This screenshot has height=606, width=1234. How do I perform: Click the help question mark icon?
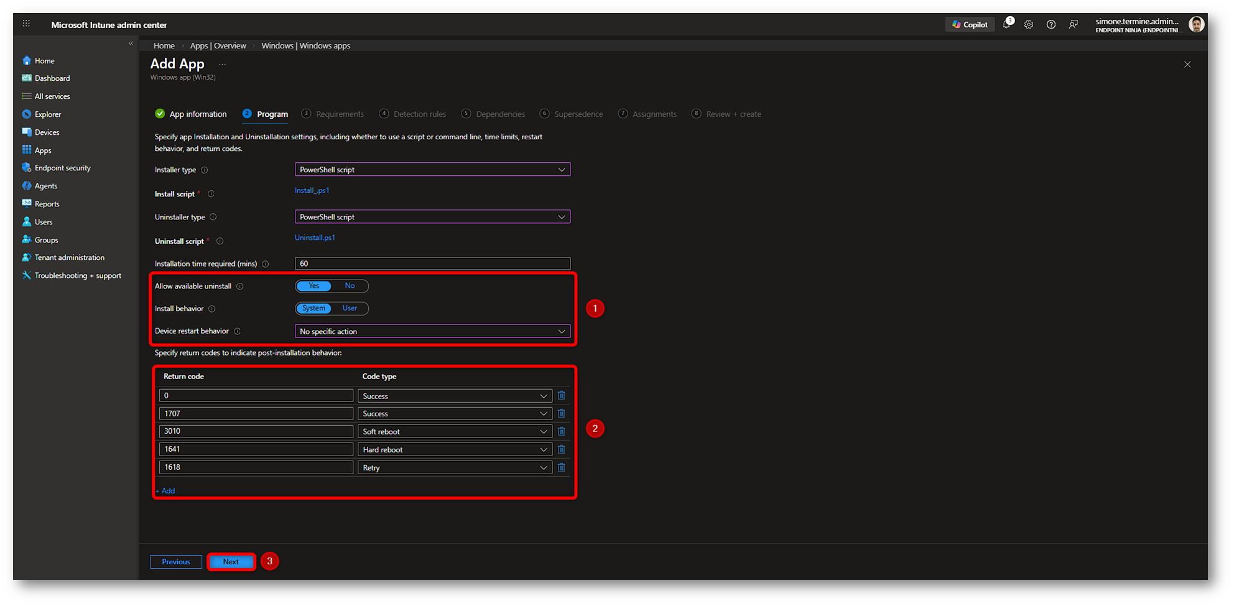[x=1051, y=25]
